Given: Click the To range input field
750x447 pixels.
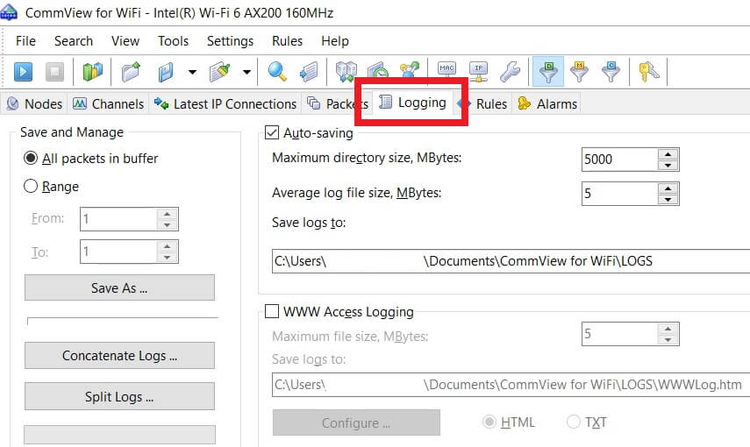Looking at the screenshot, I should click(118, 252).
